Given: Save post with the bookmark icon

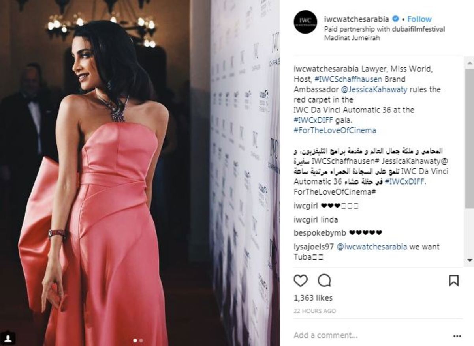Looking at the screenshot, I should point(454,281).
